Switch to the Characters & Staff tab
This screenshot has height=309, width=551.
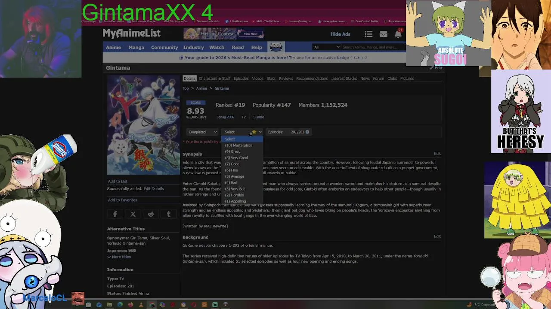pyautogui.click(x=214, y=79)
